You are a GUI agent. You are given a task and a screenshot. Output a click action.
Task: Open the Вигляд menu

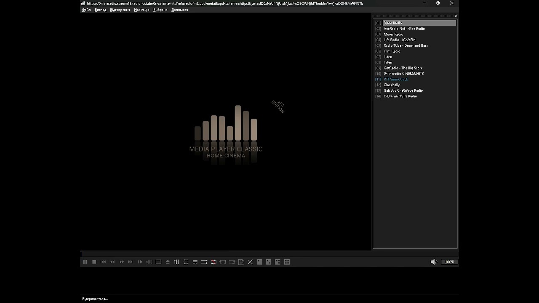pyautogui.click(x=101, y=10)
